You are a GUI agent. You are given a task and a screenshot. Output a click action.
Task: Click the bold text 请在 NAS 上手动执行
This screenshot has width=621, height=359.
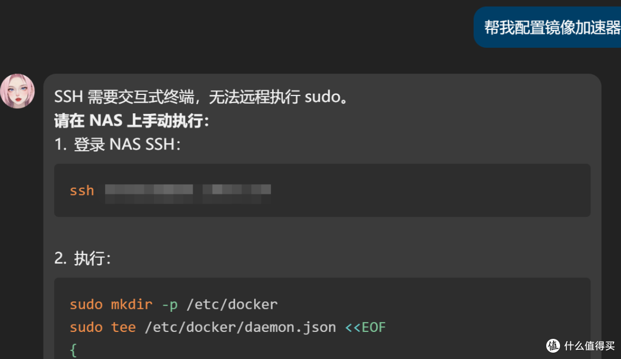click(x=132, y=121)
